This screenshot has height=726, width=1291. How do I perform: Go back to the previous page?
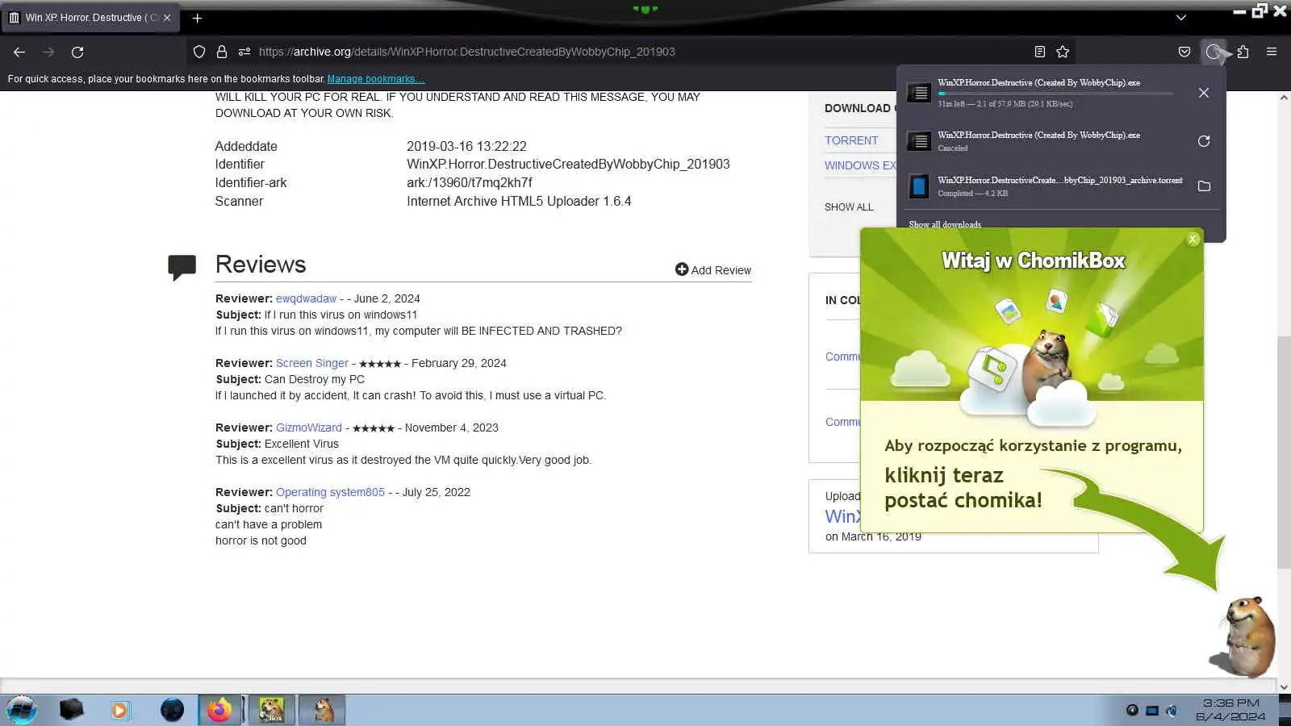(19, 52)
